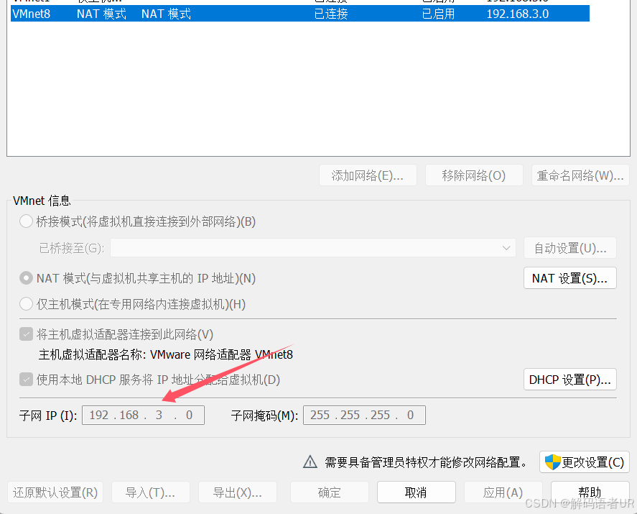
Task: Select NAT 模式 radio button
Action: click(26, 278)
